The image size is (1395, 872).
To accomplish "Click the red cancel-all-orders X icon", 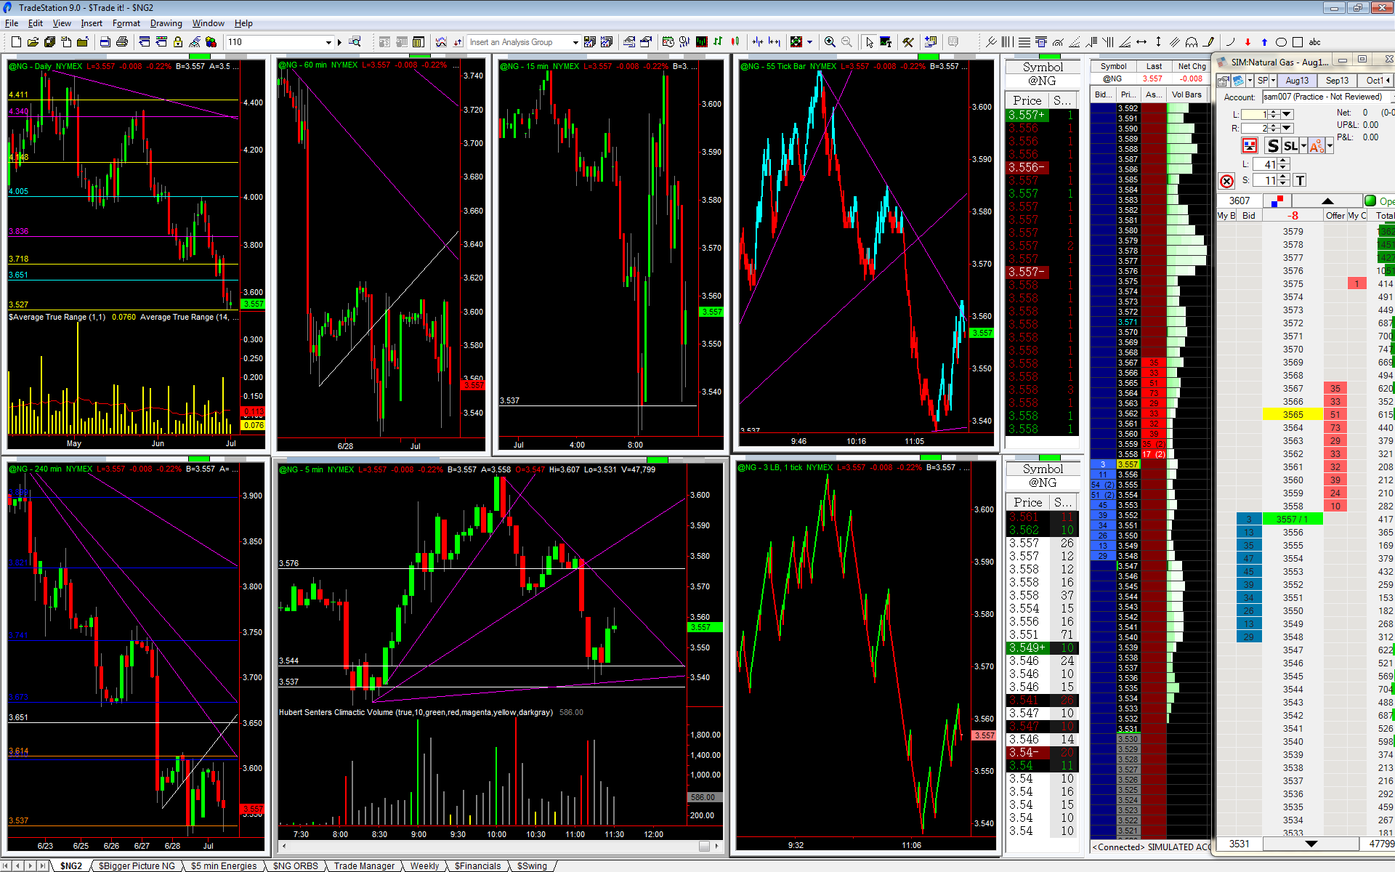I will coord(1226,181).
